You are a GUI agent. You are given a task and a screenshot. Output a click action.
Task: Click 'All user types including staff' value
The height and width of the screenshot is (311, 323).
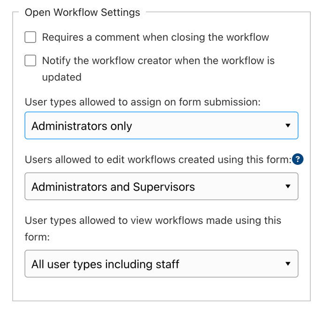[105, 264]
